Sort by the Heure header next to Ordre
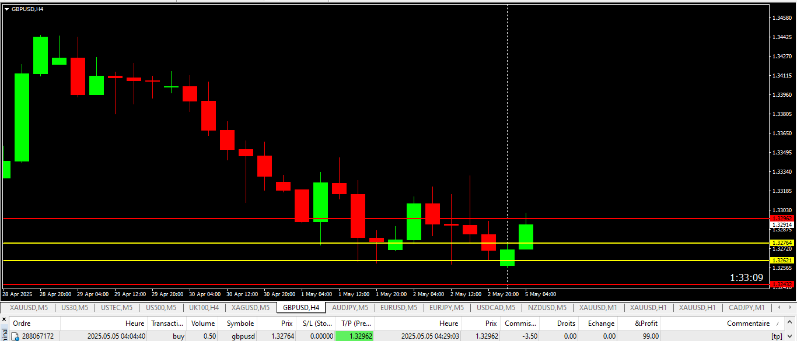The width and height of the screenshot is (797, 341). coord(104,324)
